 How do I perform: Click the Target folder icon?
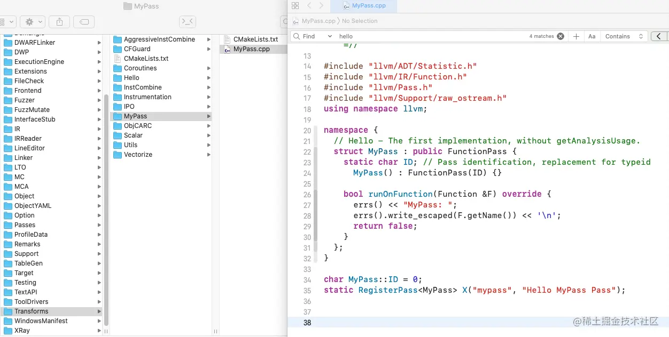[8, 273]
